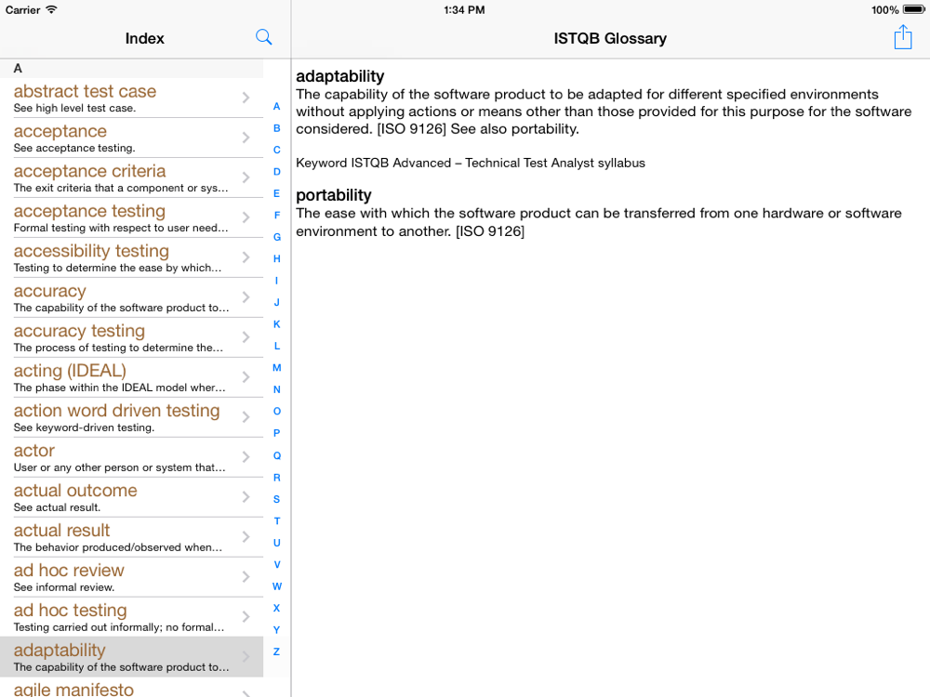Open the accuracy glossary term
The width and height of the screenshot is (930, 697).
[132, 297]
